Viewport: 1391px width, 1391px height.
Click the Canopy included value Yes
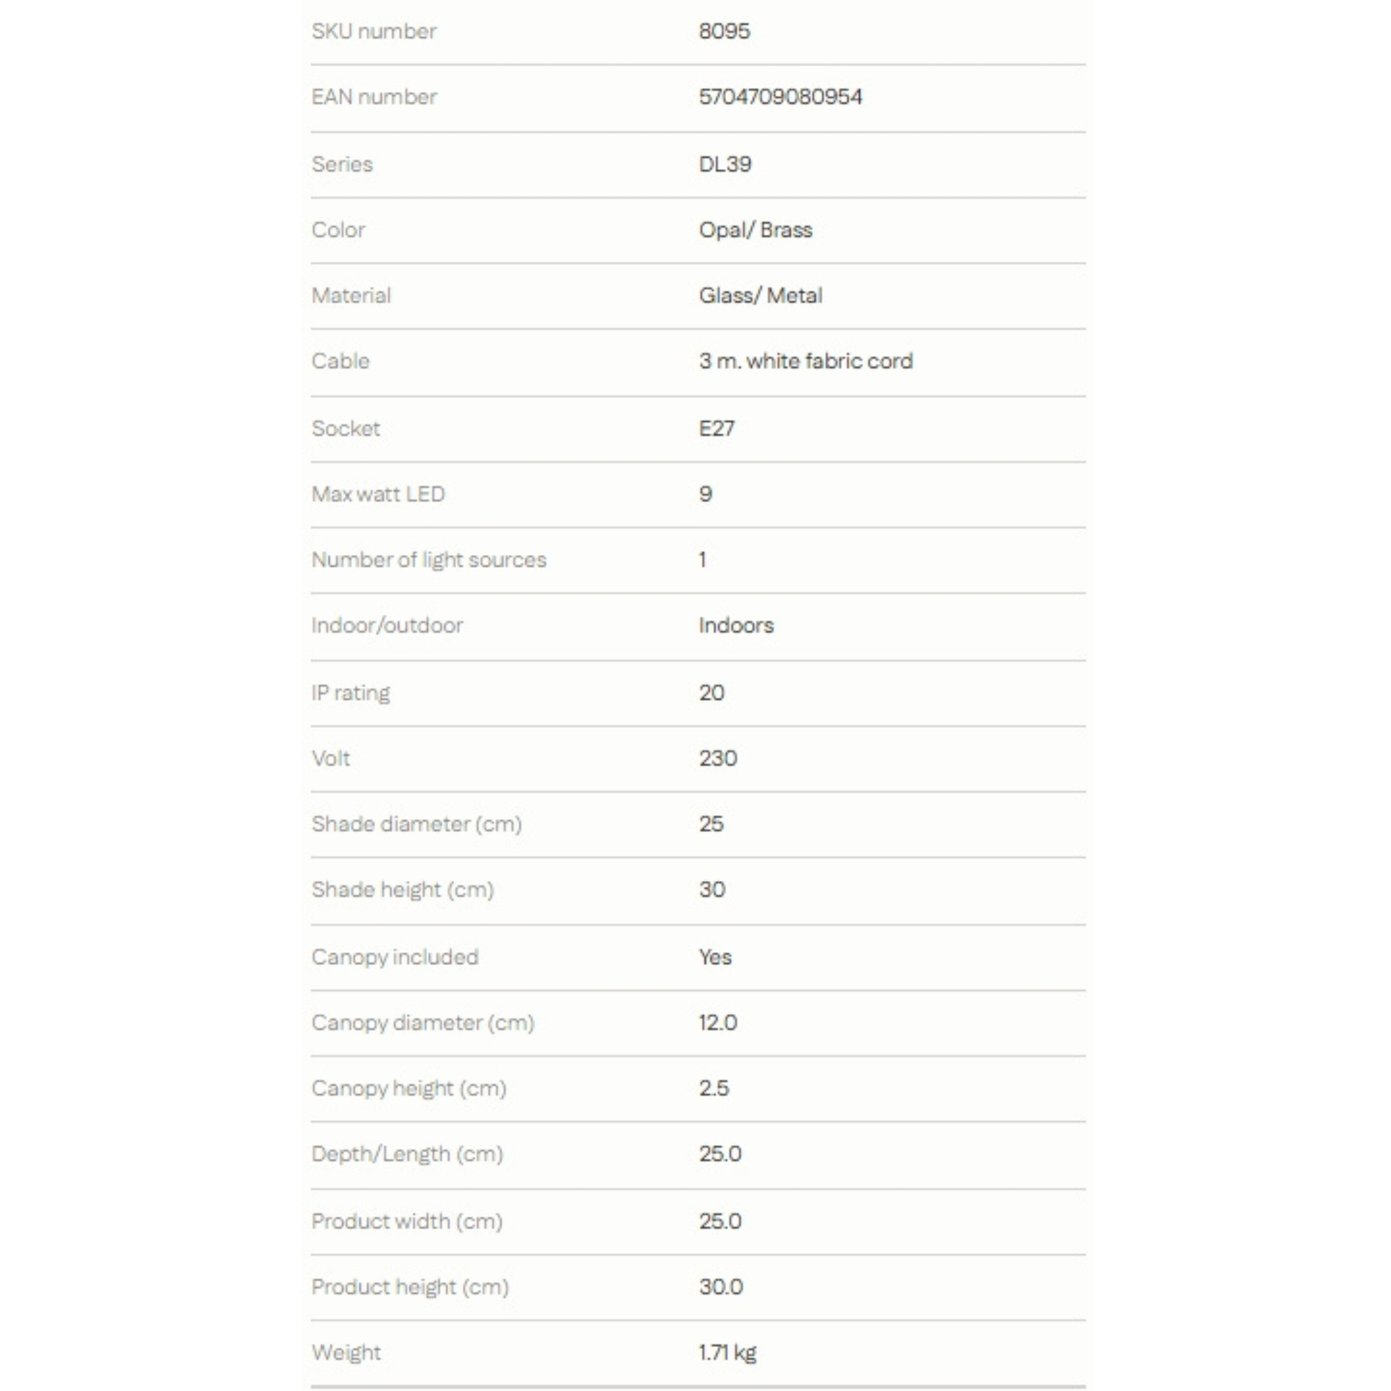(x=715, y=957)
